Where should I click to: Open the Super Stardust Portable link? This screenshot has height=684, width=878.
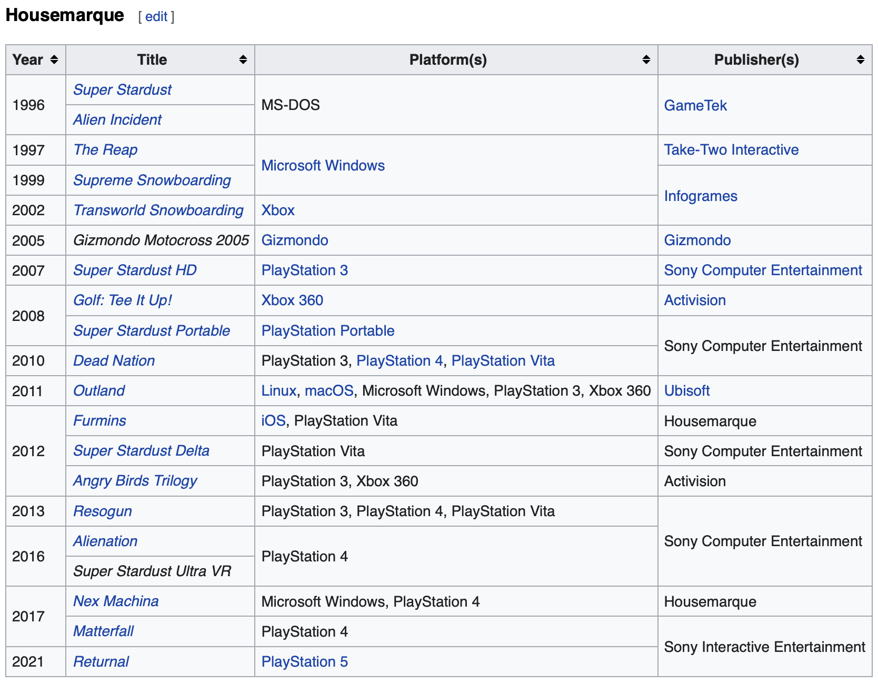pyautogui.click(x=152, y=330)
